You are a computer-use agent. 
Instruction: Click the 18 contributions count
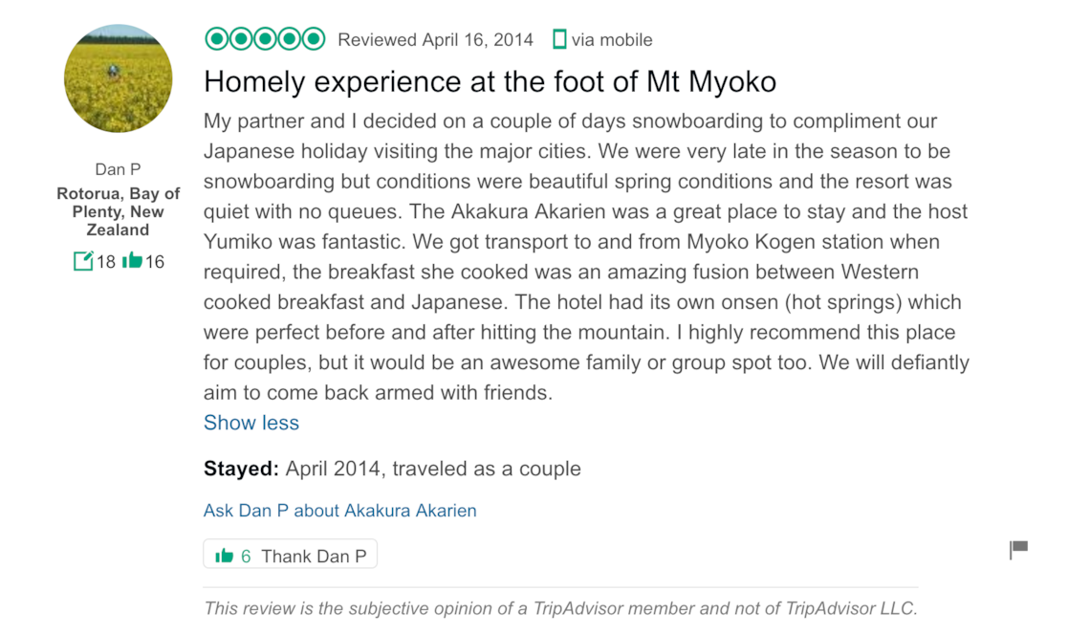[106, 261]
